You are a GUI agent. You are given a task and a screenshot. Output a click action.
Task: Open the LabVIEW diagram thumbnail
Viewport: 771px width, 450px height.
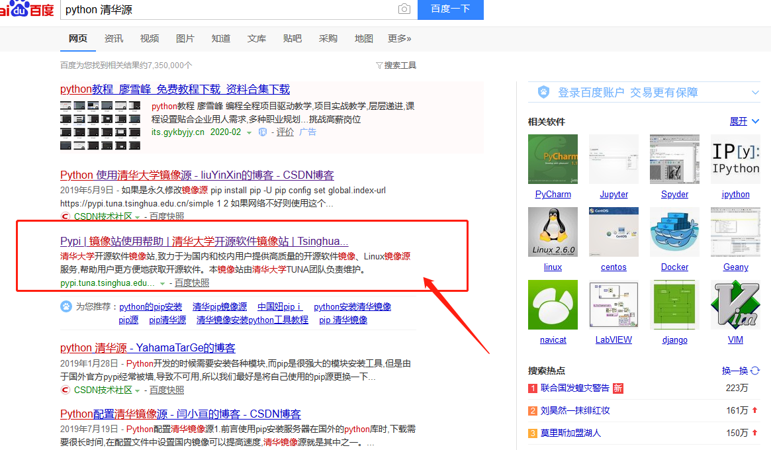point(613,304)
